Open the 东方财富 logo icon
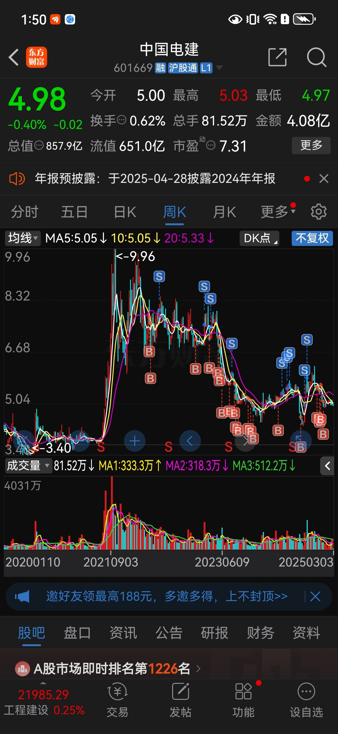Screen dimensions: 338x734 (x=36, y=57)
